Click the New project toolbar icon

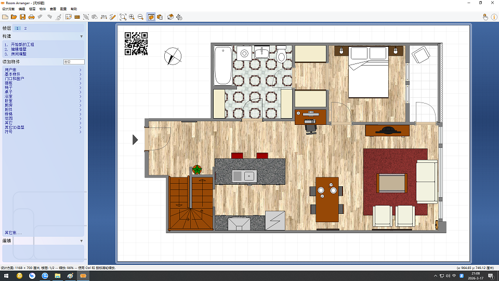point(5,17)
